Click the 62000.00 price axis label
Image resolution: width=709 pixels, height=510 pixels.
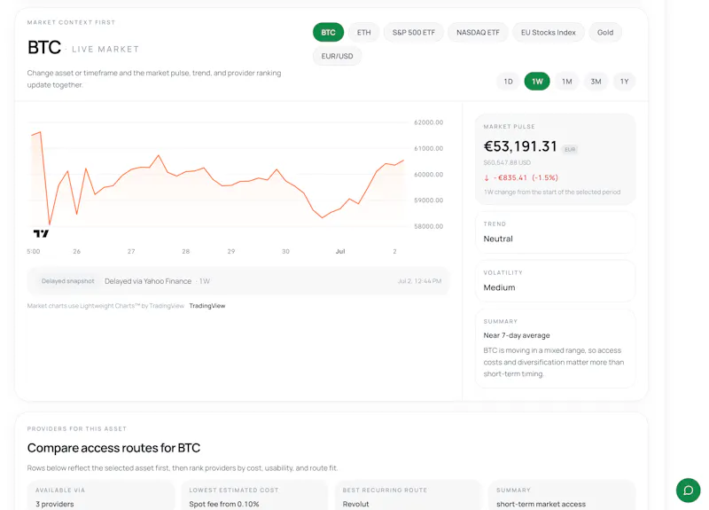(428, 122)
